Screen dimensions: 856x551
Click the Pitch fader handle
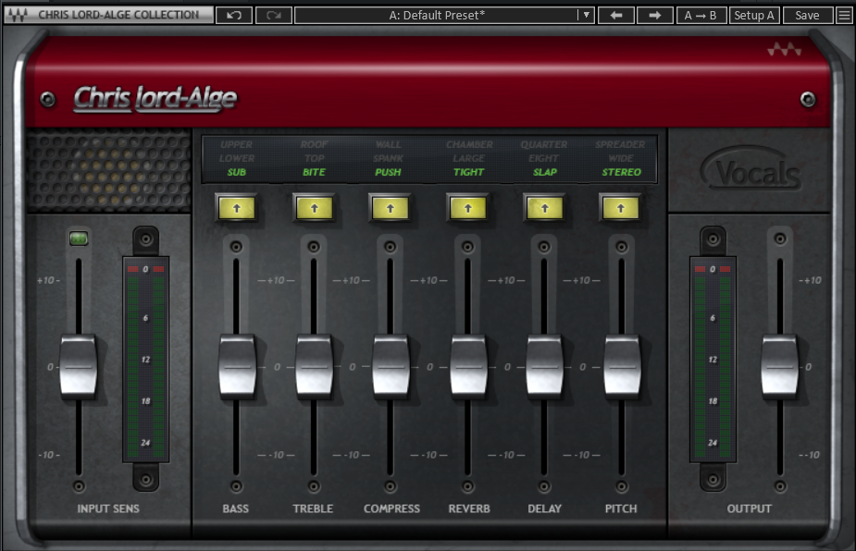(622, 366)
